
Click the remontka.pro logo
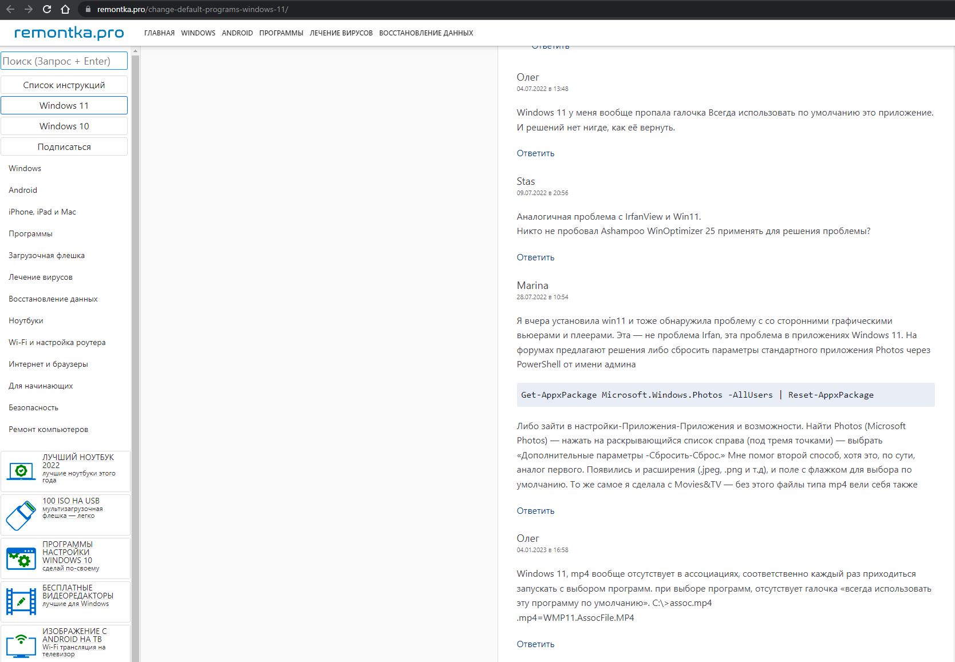tap(69, 33)
